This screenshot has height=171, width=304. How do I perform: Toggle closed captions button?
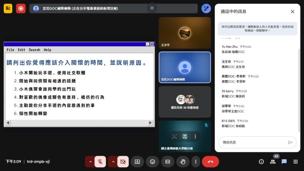click(x=168, y=161)
